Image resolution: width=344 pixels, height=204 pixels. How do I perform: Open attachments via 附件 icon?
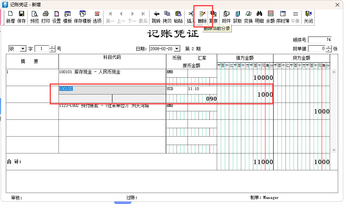[x=226, y=17]
